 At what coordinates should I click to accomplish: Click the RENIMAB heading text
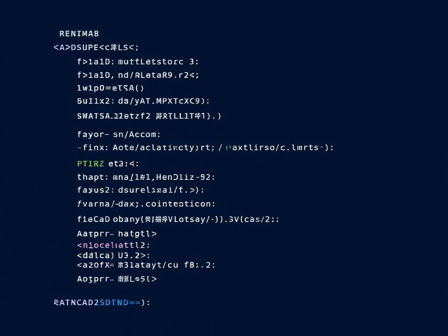click(79, 34)
